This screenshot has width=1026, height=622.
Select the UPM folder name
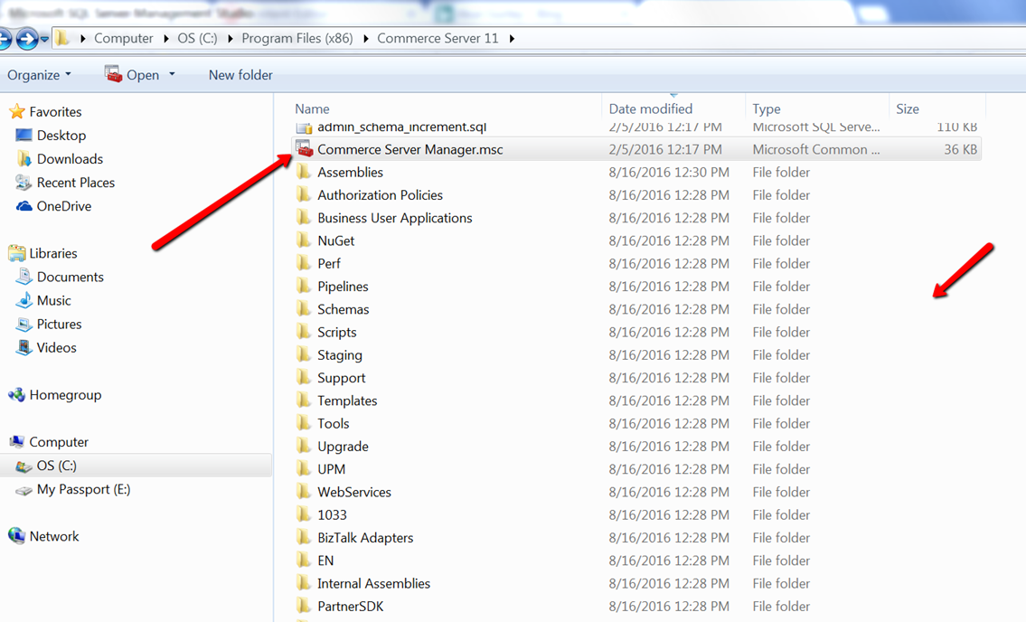pos(331,469)
